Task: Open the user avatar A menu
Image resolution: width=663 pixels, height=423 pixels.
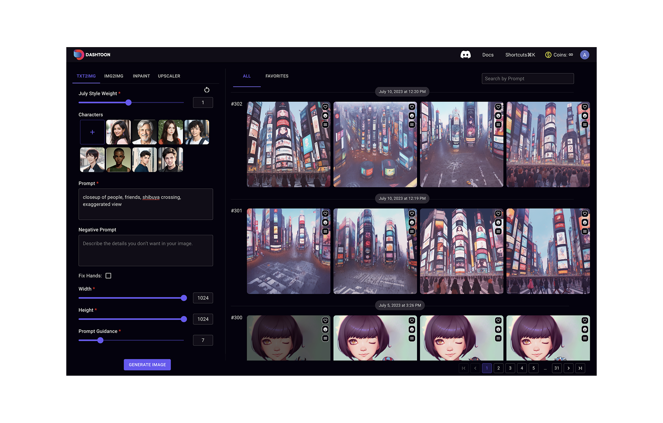Action: click(x=585, y=55)
